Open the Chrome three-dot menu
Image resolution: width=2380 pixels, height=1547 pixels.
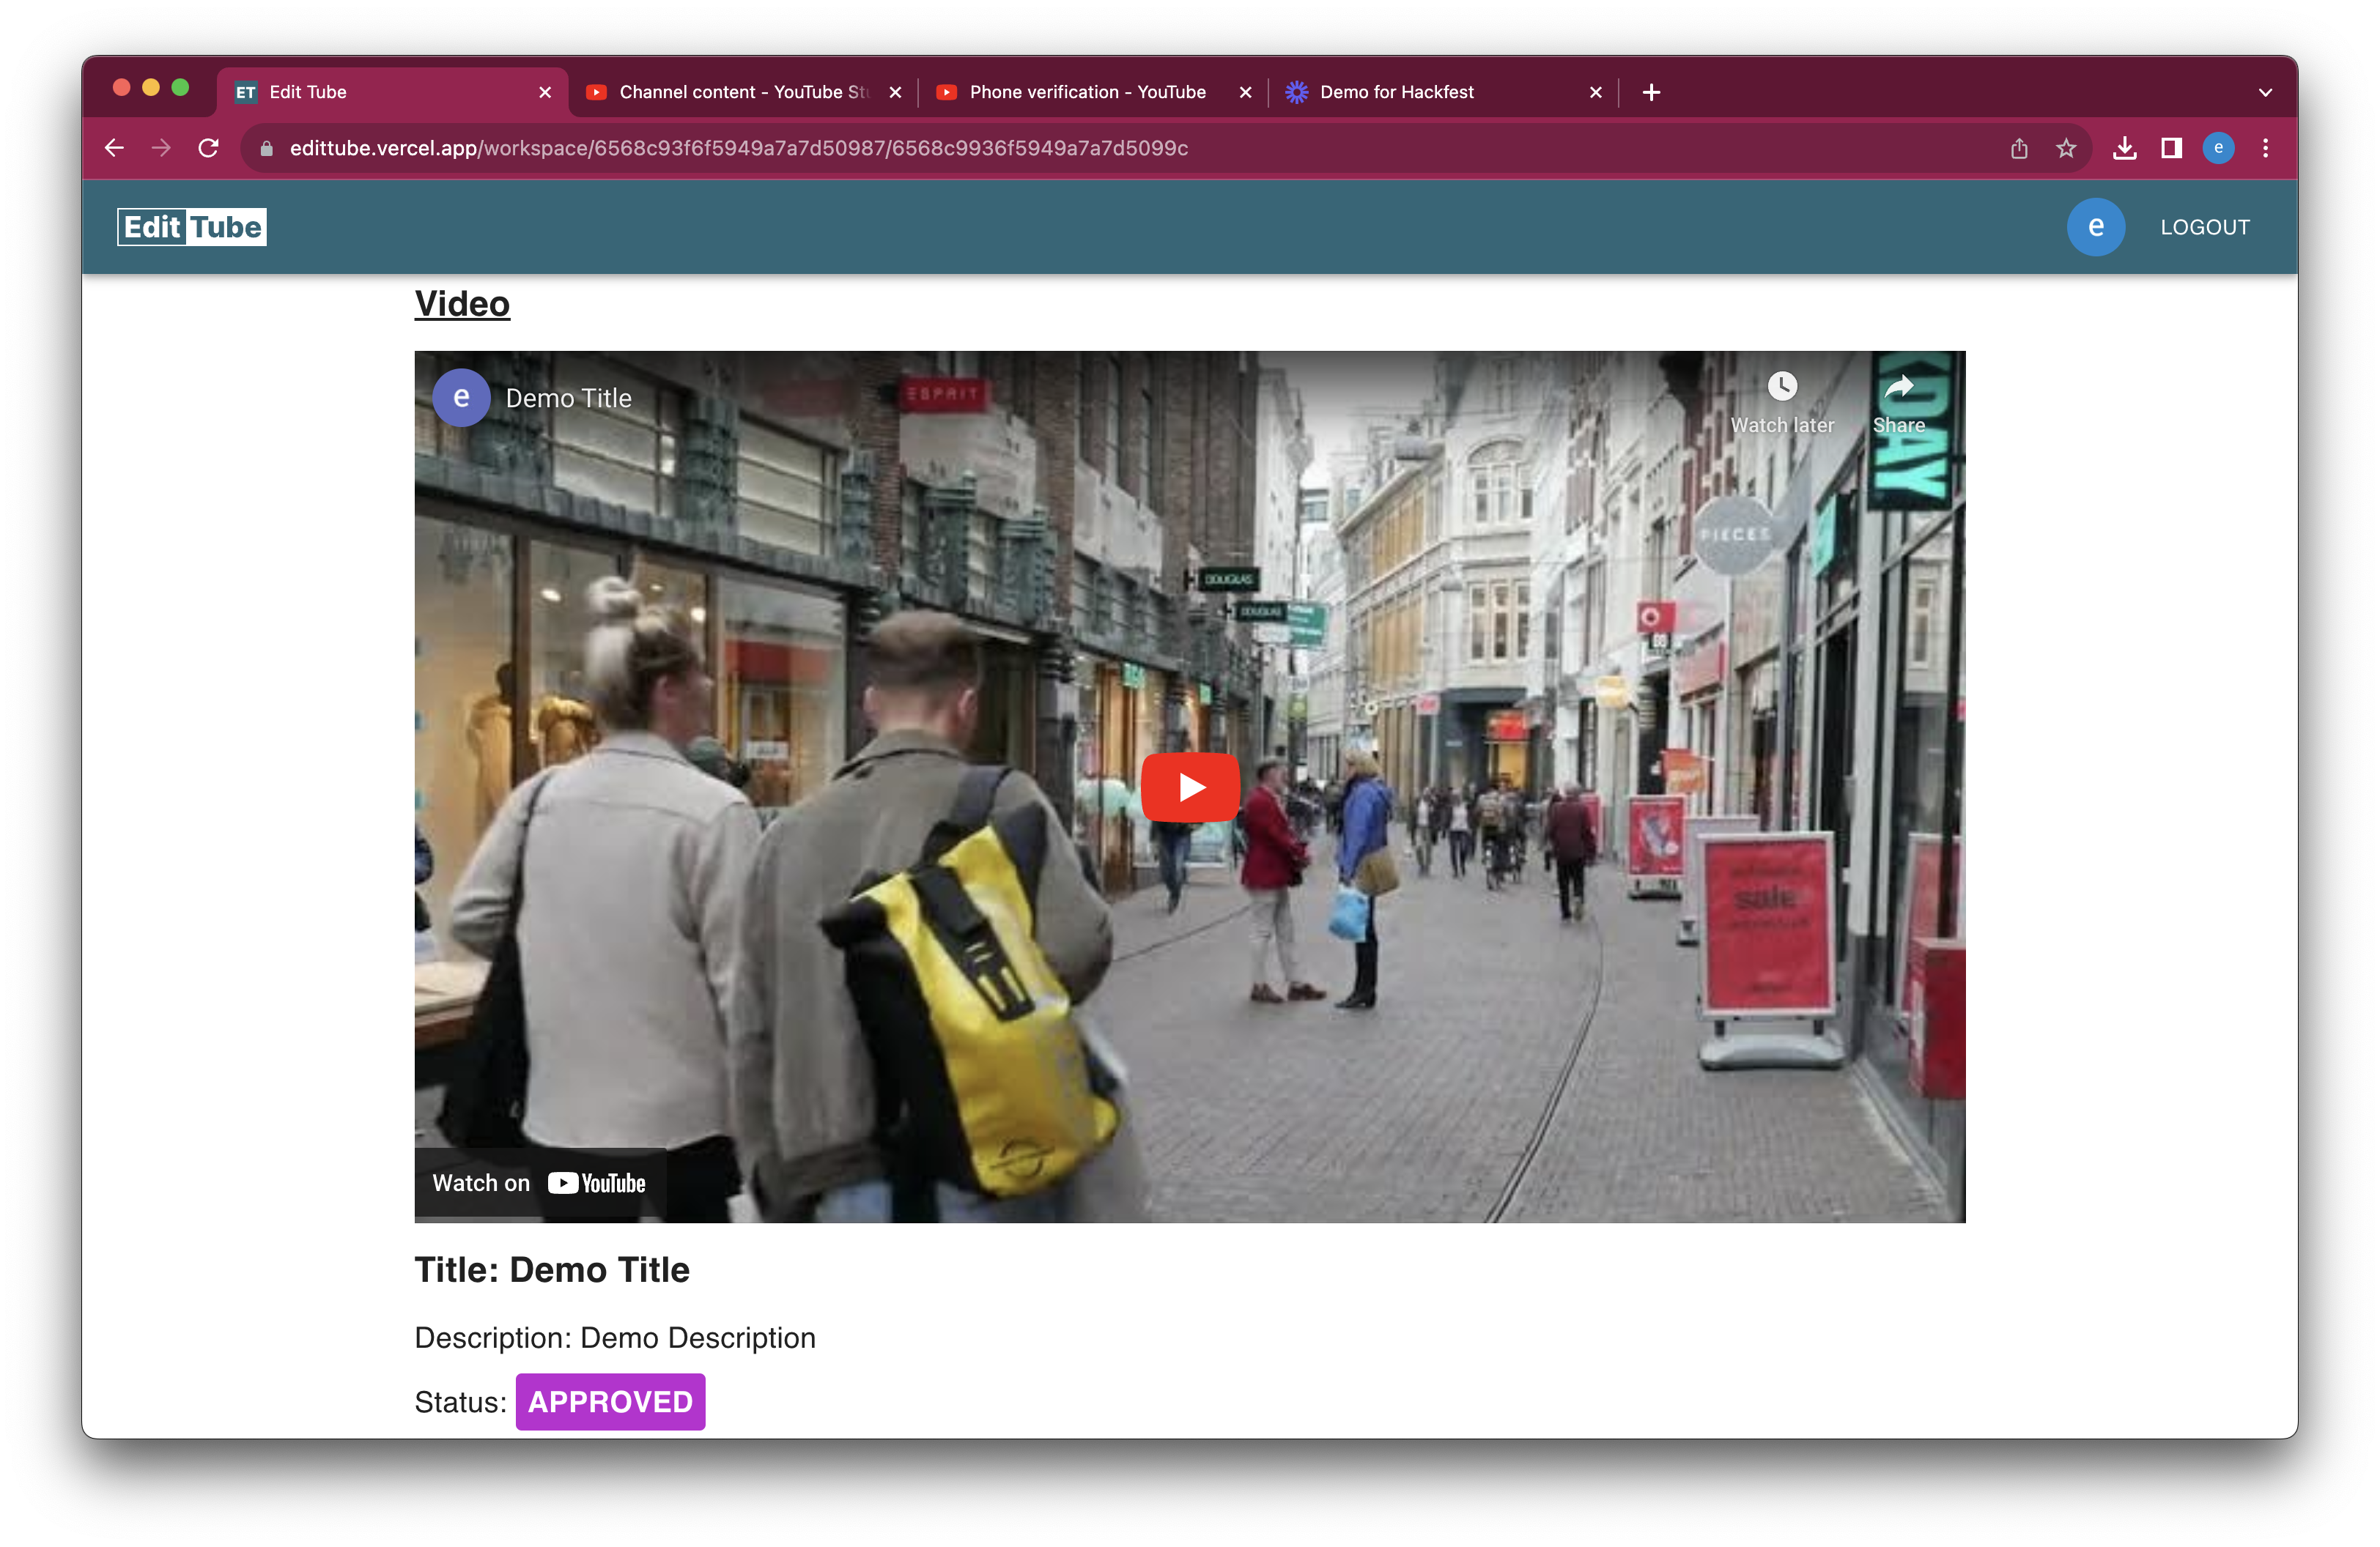tap(2265, 148)
